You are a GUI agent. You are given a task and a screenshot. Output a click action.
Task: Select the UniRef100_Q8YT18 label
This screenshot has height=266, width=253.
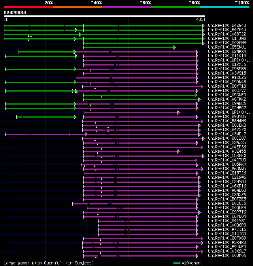click(227, 86)
